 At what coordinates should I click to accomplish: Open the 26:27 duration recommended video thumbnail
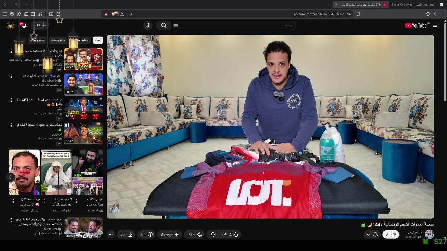point(83,59)
